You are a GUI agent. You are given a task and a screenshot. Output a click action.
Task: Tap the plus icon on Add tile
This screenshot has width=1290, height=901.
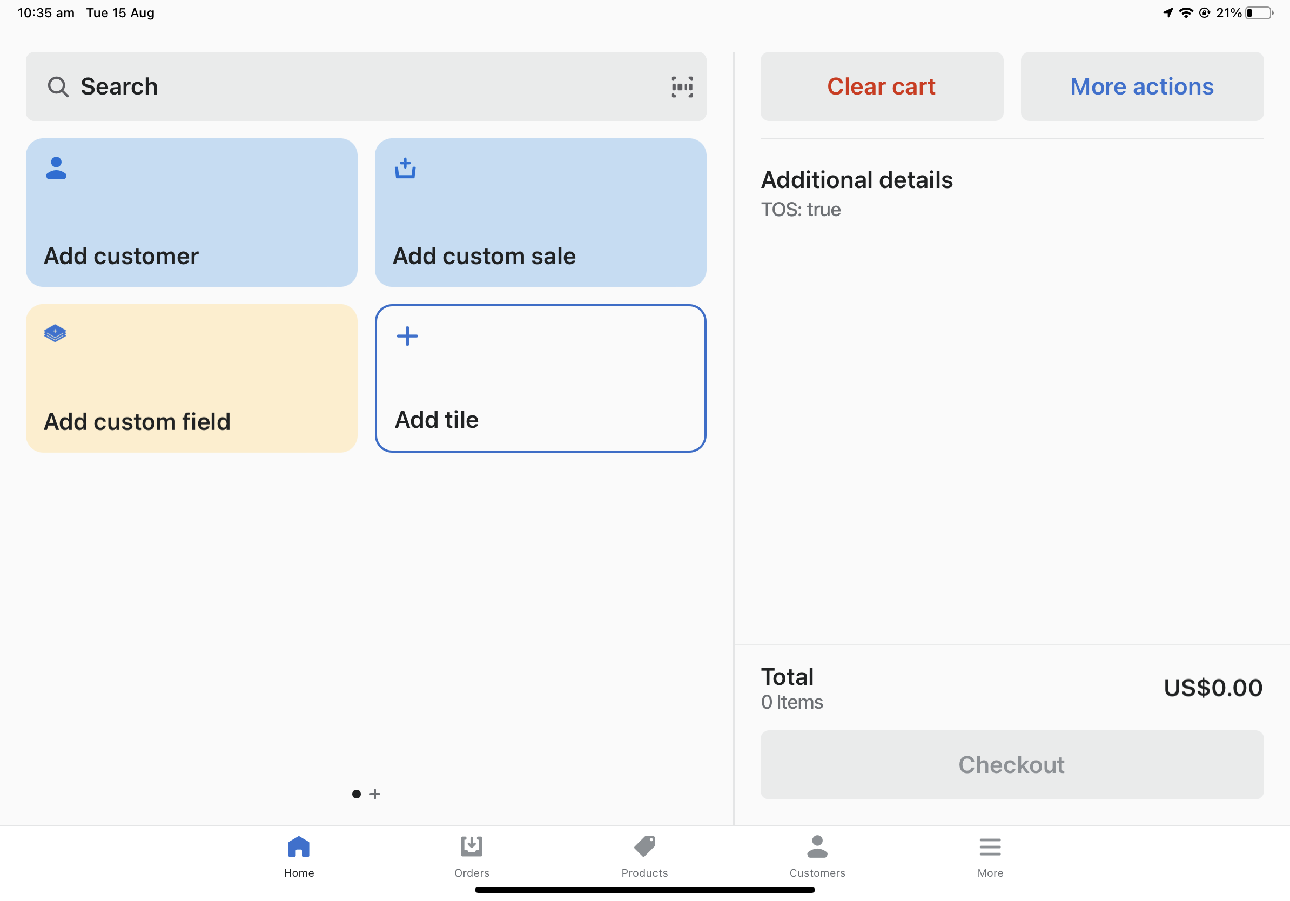pos(407,336)
